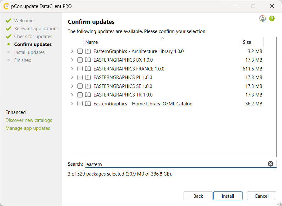Viewport: 282px width, 206px height.
Task: Go to the Relevant applications step
Action: 36,29
